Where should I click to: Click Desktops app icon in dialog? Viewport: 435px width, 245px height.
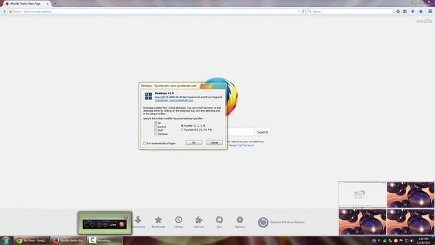click(148, 96)
